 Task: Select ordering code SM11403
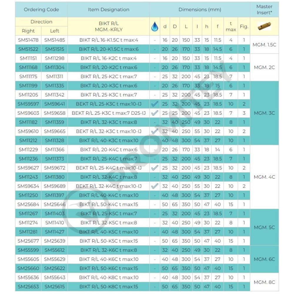[x=55, y=213]
